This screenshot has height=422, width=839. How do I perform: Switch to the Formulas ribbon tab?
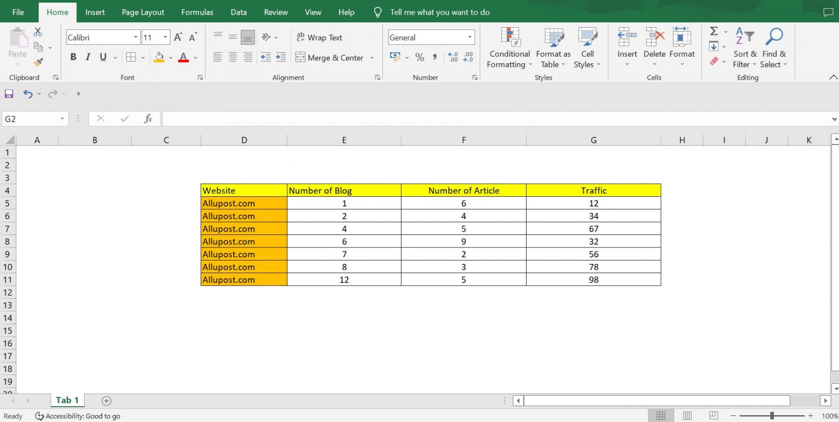pos(197,12)
